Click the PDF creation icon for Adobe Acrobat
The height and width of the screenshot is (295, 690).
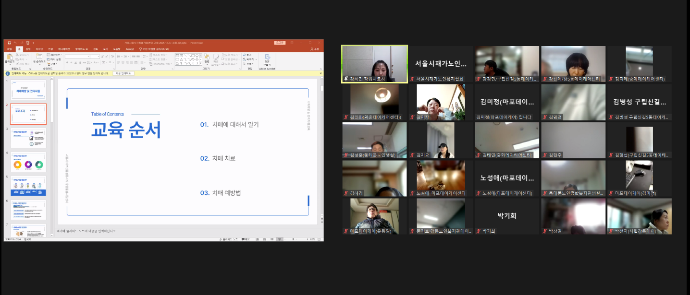click(267, 58)
